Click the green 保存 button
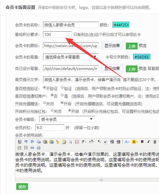The image size is (159, 194). 22,187
